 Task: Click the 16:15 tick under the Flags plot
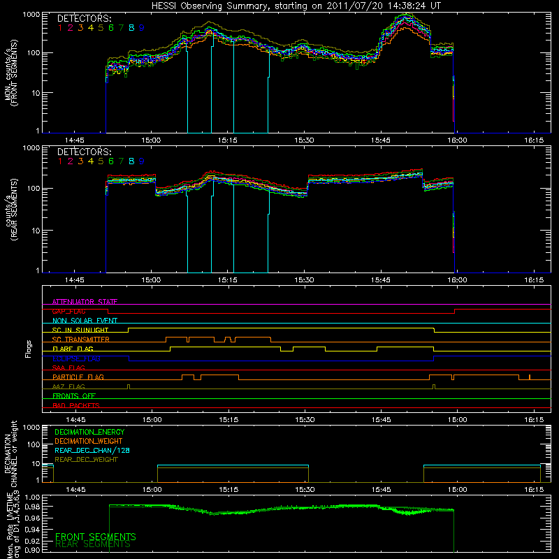(x=534, y=420)
